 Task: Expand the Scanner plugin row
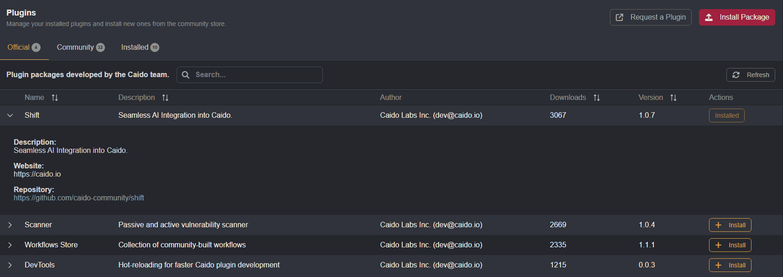click(10, 225)
